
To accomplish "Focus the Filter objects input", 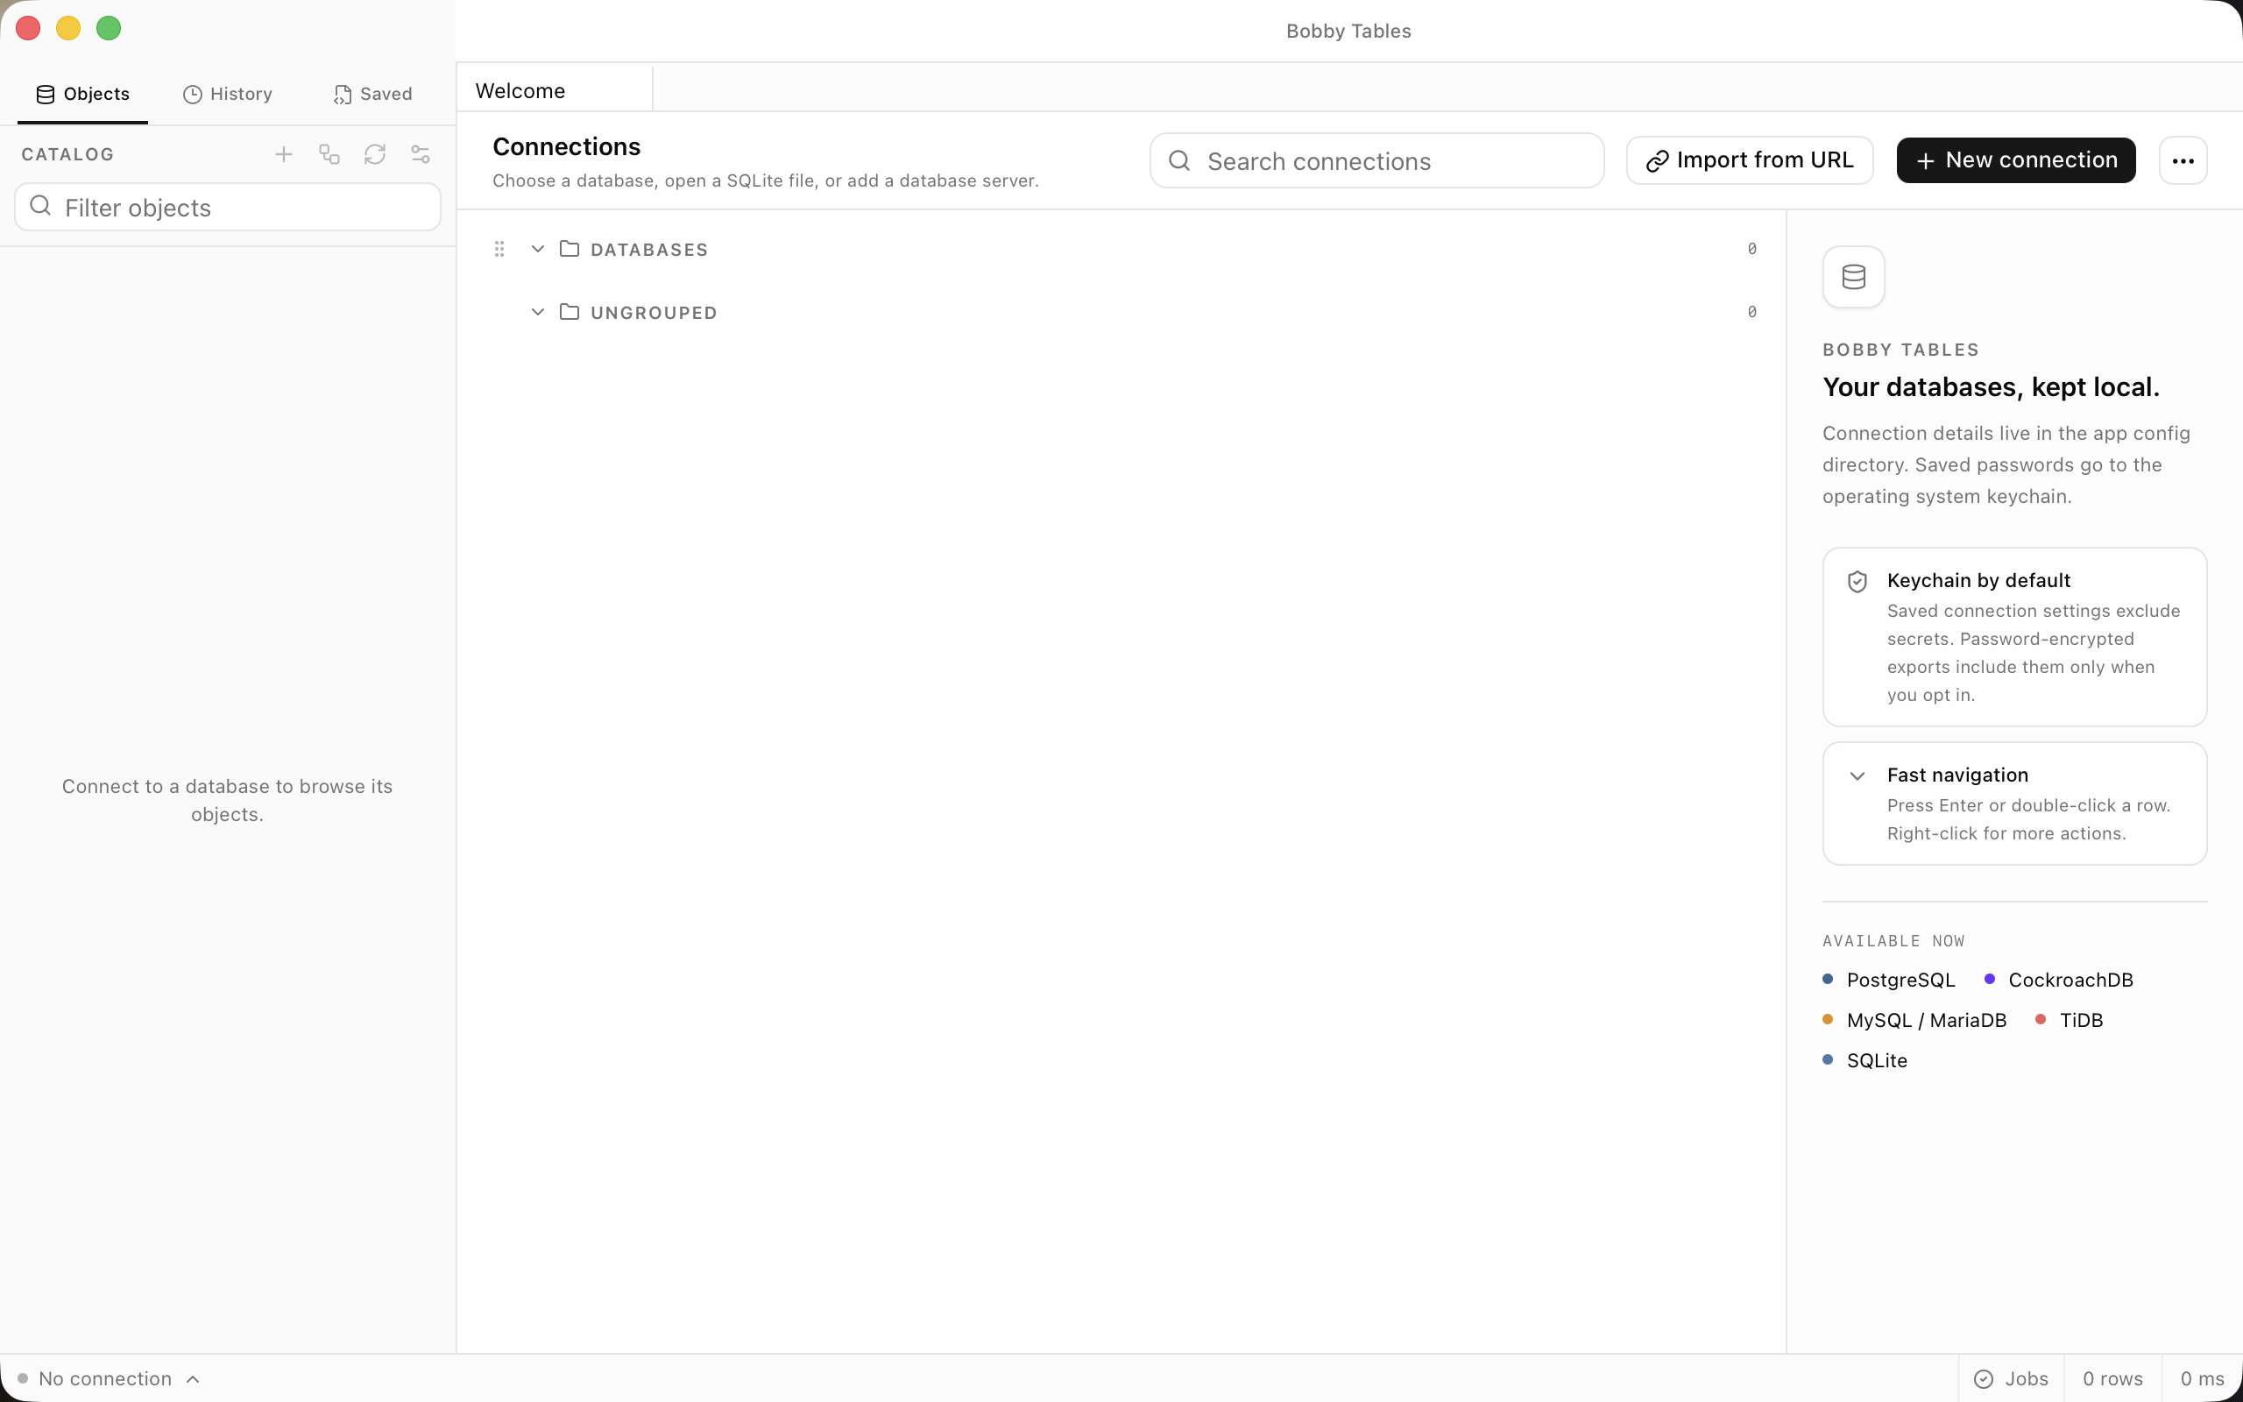I will tap(227, 207).
